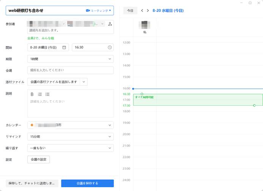Open the 繰り返す 一度もない dropdown

click(x=71, y=148)
